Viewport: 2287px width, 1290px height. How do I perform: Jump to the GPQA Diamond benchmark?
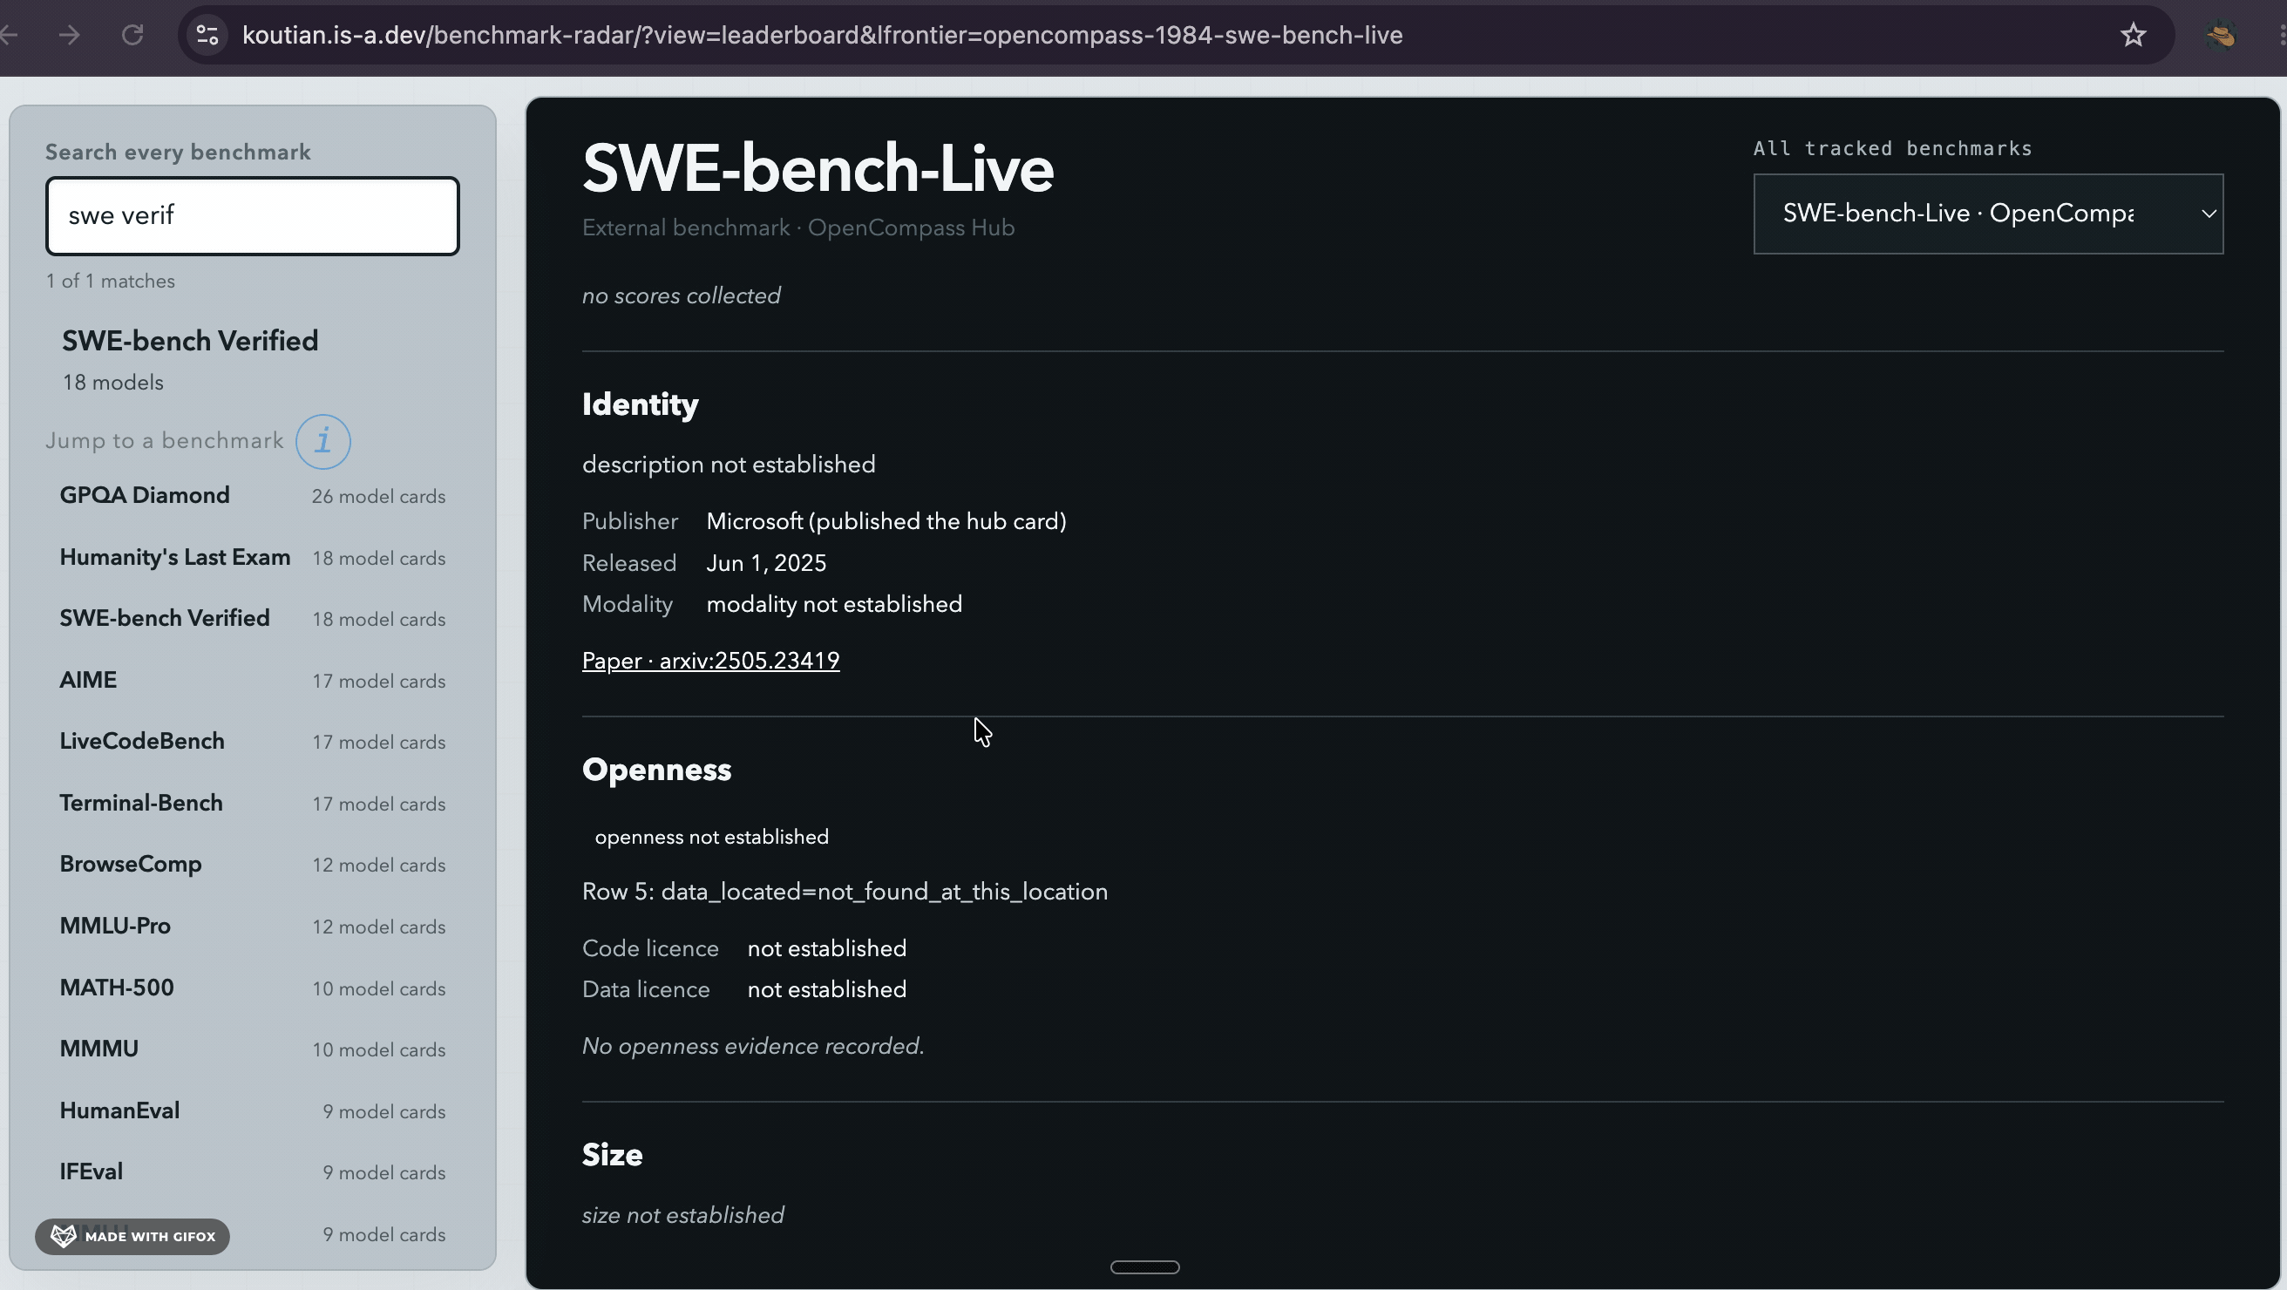click(x=252, y=495)
